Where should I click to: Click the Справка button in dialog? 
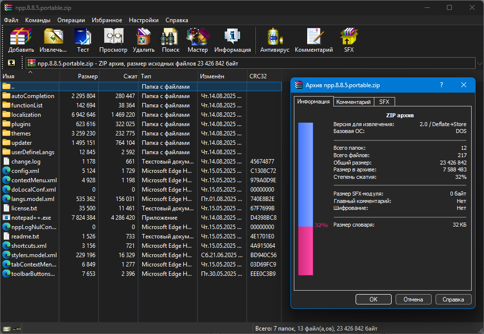(x=453, y=299)
